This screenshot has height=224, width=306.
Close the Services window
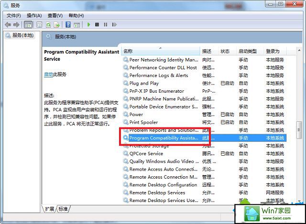point(295,4)
